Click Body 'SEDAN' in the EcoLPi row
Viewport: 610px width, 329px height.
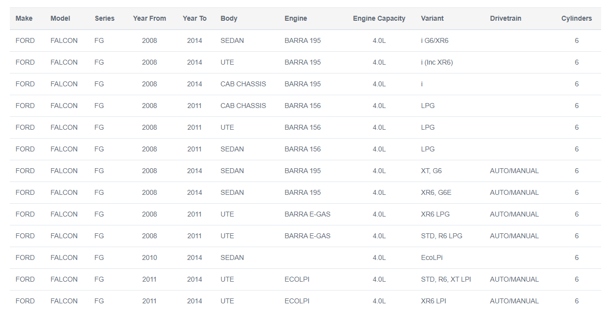coord(232,257)
